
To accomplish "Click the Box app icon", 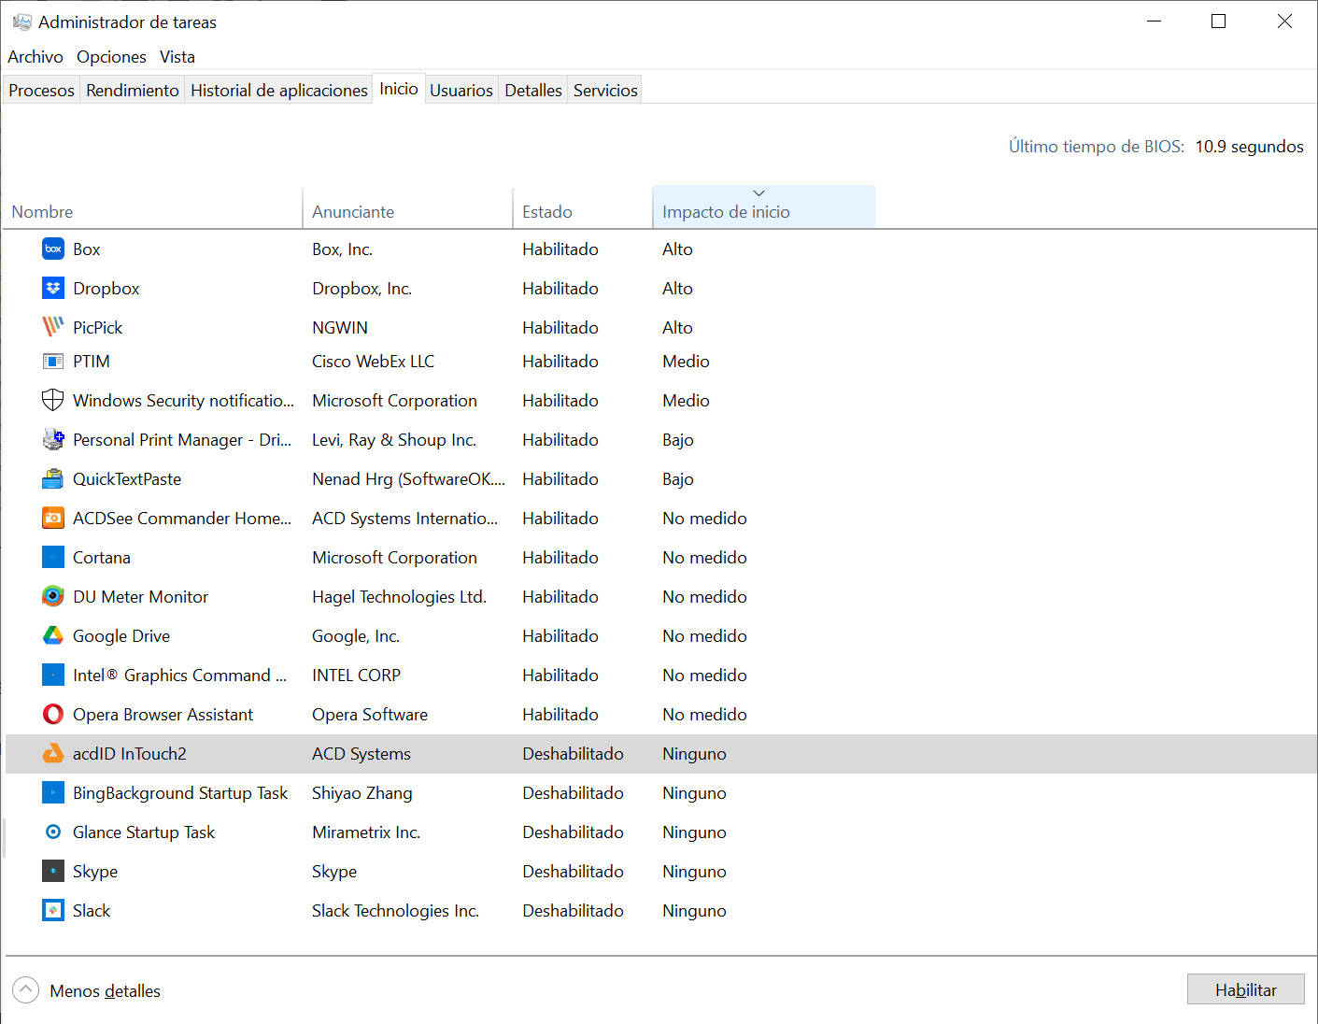I will (x=53, y=249).
